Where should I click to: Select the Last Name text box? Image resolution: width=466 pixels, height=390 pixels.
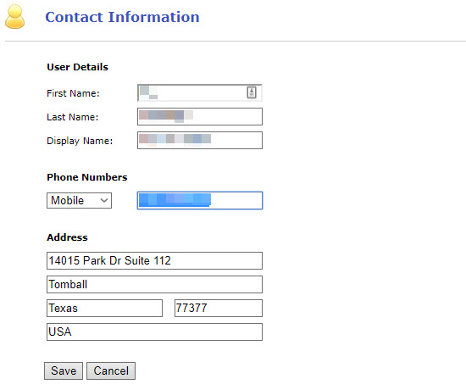coord(200,117)
